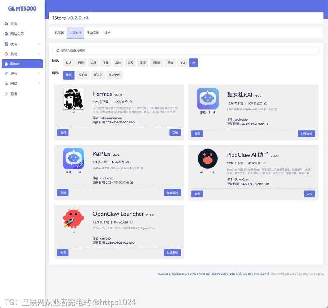Open 网络向导 in the sidebar

(22, 34)
